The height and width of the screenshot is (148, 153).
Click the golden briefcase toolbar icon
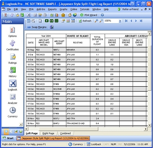(x=63, y=15)
